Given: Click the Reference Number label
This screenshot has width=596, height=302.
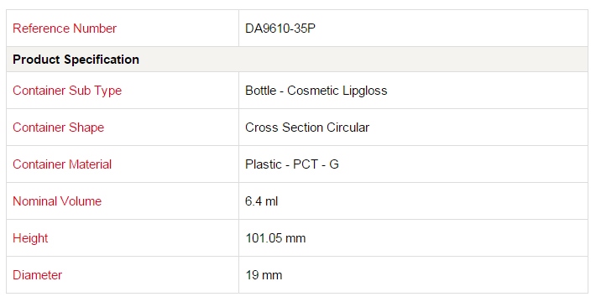Looking at the screenshot, I should click(65, 29).
